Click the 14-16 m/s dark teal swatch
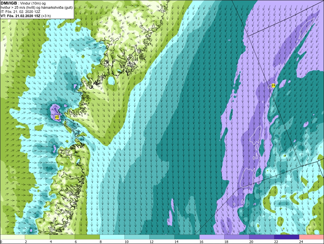324x244 pixels. [187, 237]
